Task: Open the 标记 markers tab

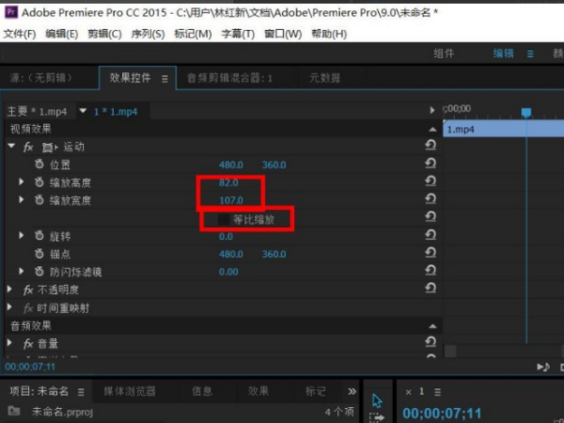Action: click(x=316, y=391)
